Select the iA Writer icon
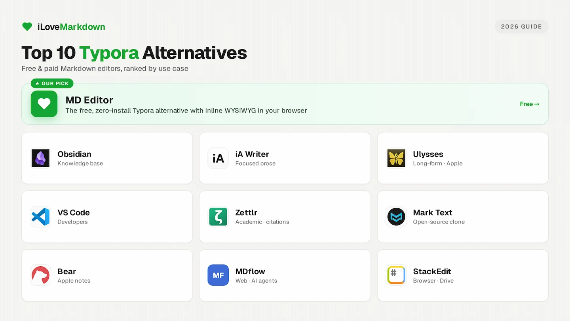 [x=218, y=158]
